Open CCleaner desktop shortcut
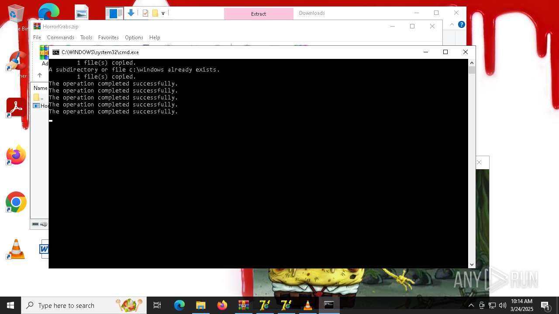Viewport: 559px width, 314px height. coord(17,61)
